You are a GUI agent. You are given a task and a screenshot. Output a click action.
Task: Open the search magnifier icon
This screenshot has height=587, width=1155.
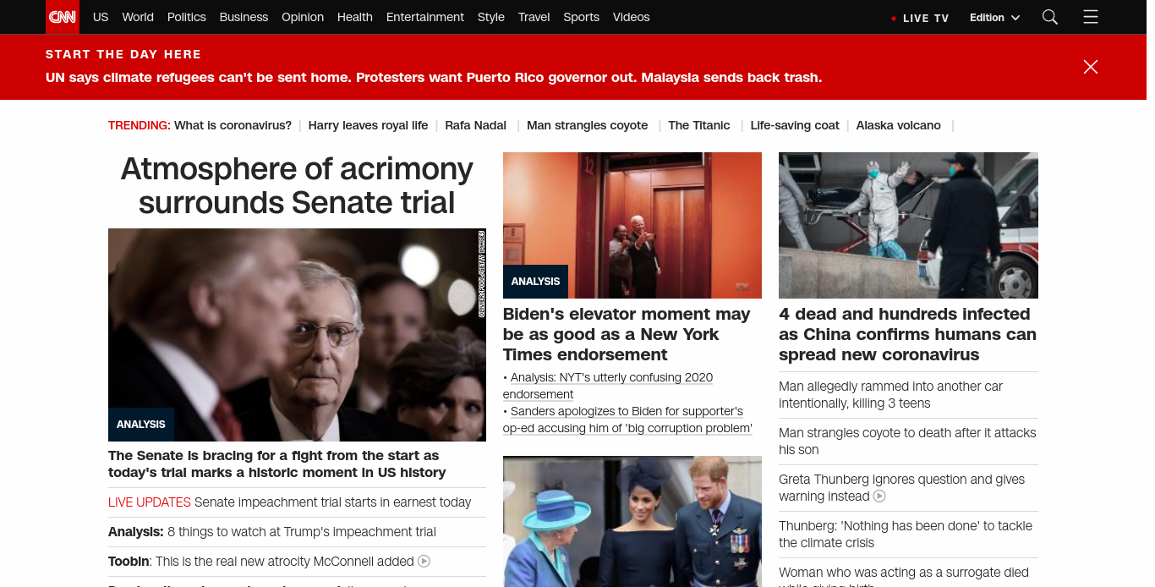tap(1050, 17)
